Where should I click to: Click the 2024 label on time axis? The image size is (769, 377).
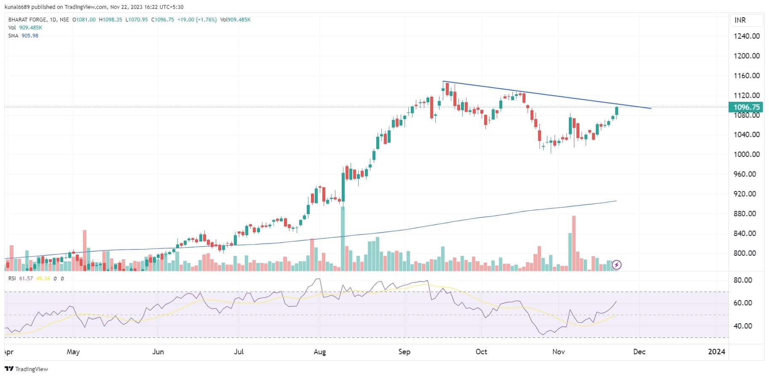(717, 352)
